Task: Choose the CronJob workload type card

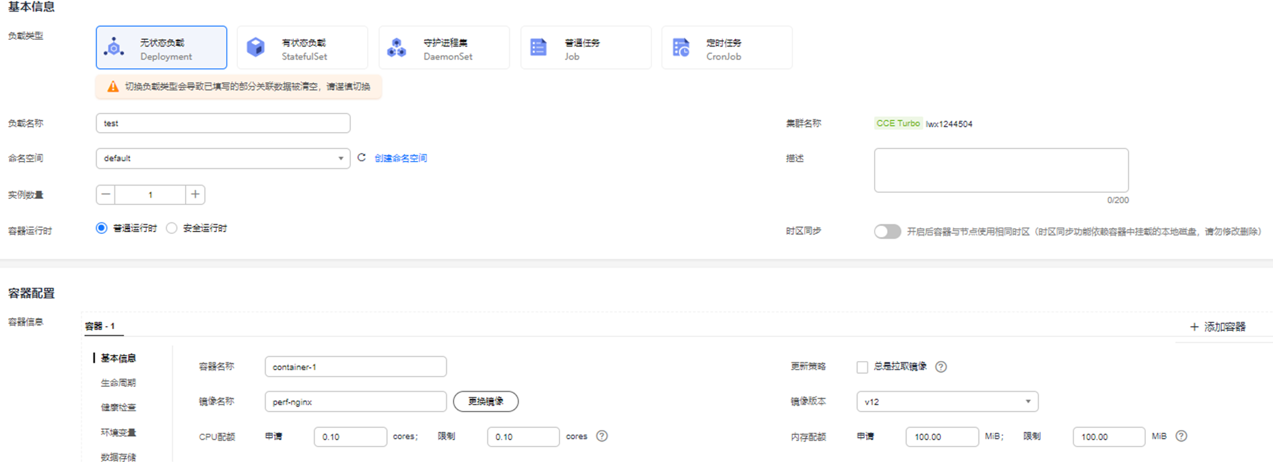Action: coord(727,48)
